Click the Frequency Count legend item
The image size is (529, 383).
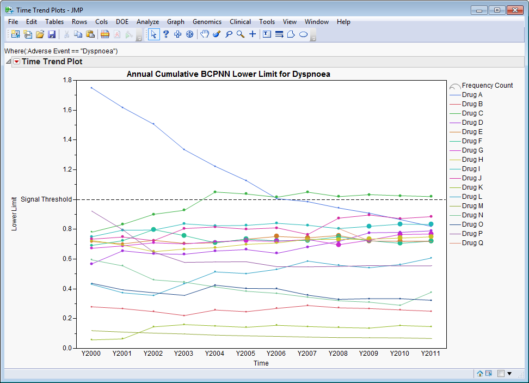tap(487, 86)
